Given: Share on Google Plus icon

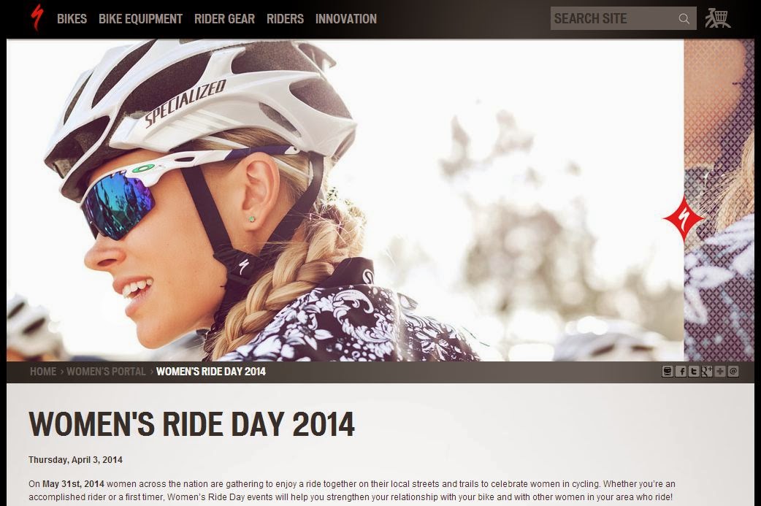Looking at the screenshot, I should point(707,372).
